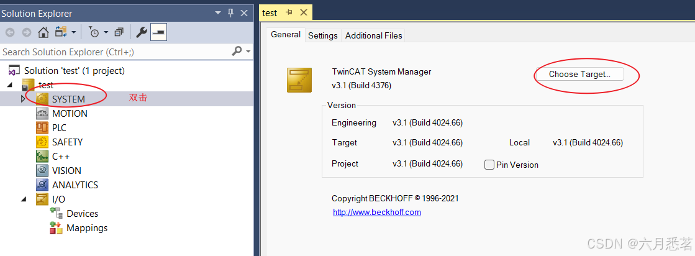Open the http://www.beckhoff.com link
The image size is (695, 256).
[x=377, y=212]
